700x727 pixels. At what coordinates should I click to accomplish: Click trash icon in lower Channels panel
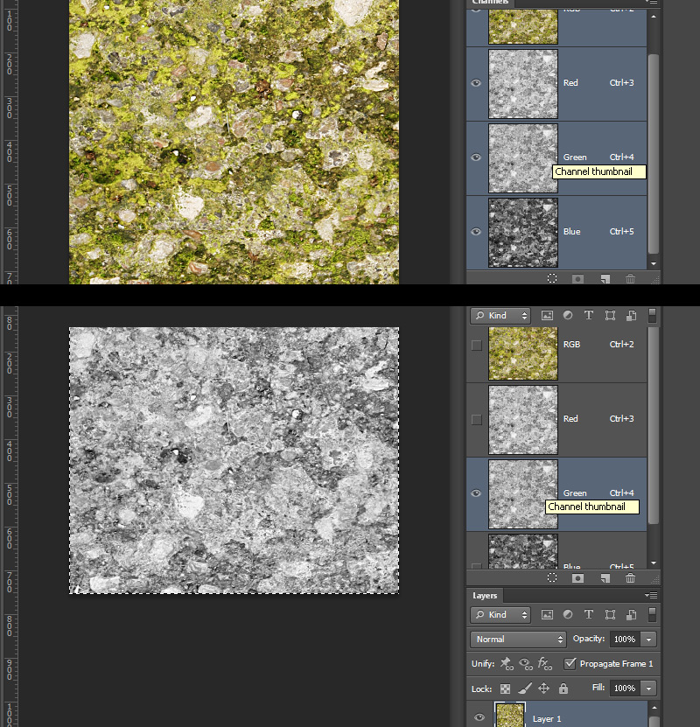point(630,577)
